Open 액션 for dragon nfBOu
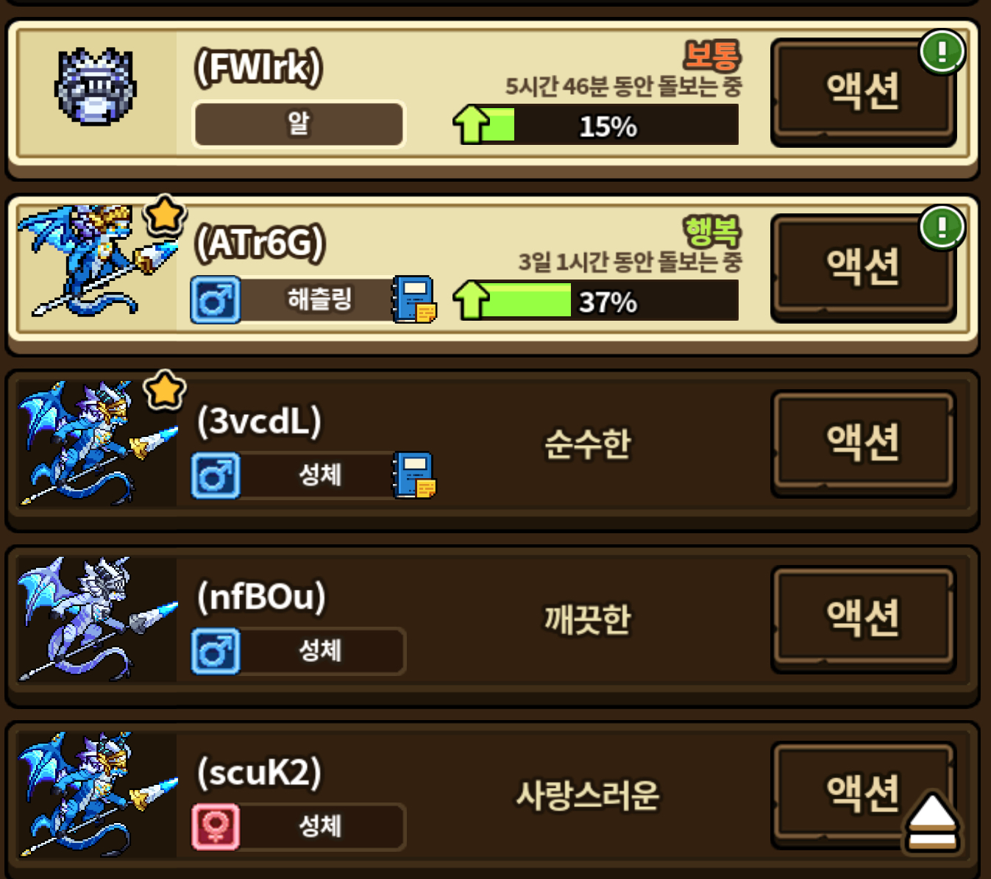Image resolution: width=991 pixels, height=879 pixels. 863,619
